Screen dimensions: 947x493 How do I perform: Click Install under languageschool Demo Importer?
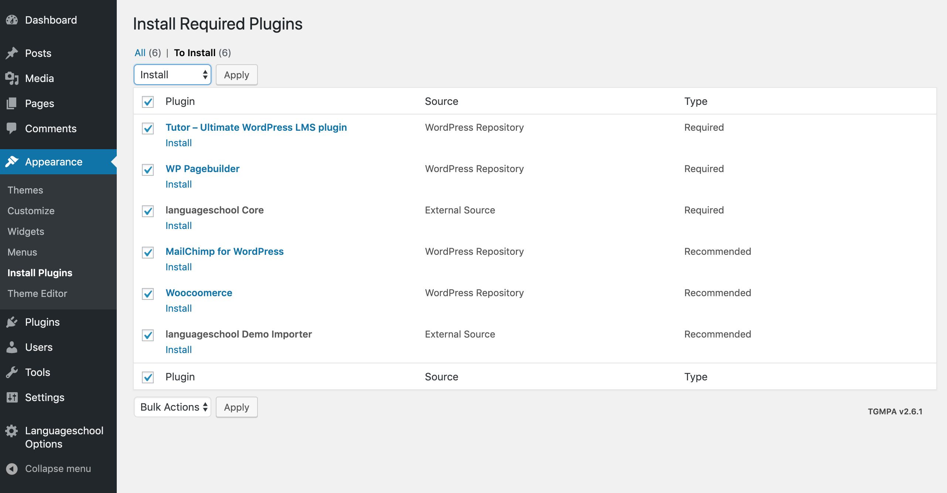178,350
